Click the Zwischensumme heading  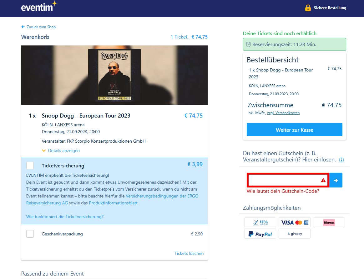click(270, 105)
